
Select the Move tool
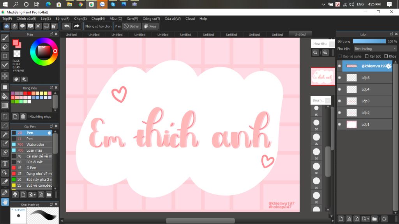click(5, 76)
